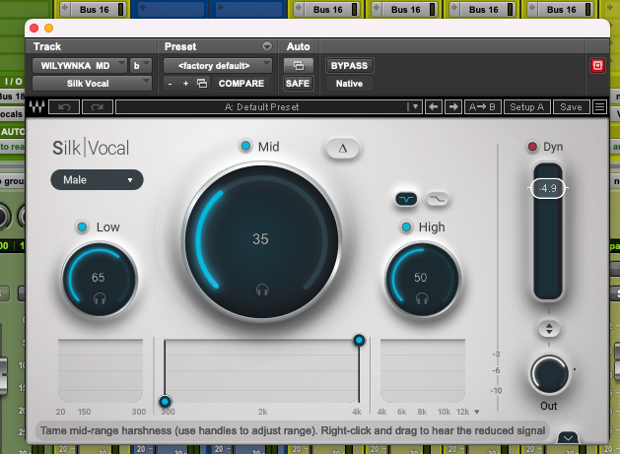The width and height of the screenshot is (620, 454).
Task: Click the High knob showing 50
Action: pyautogui.click(x=422, y=280)
